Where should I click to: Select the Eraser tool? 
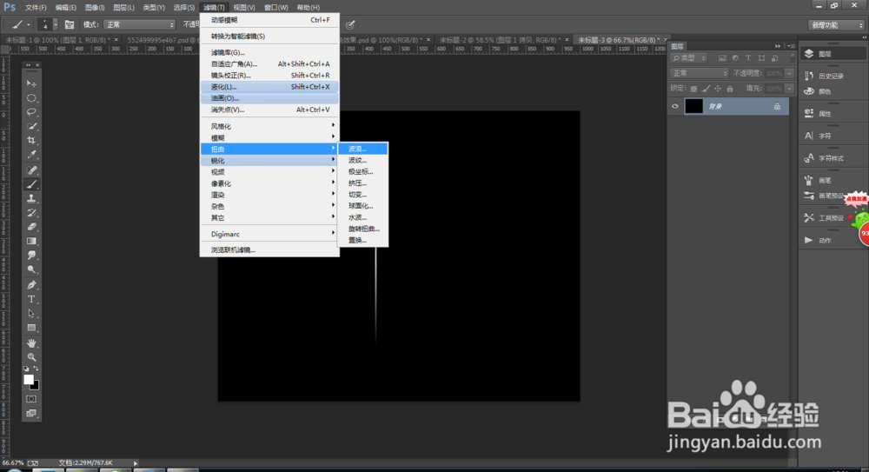[x=31, y=227]
